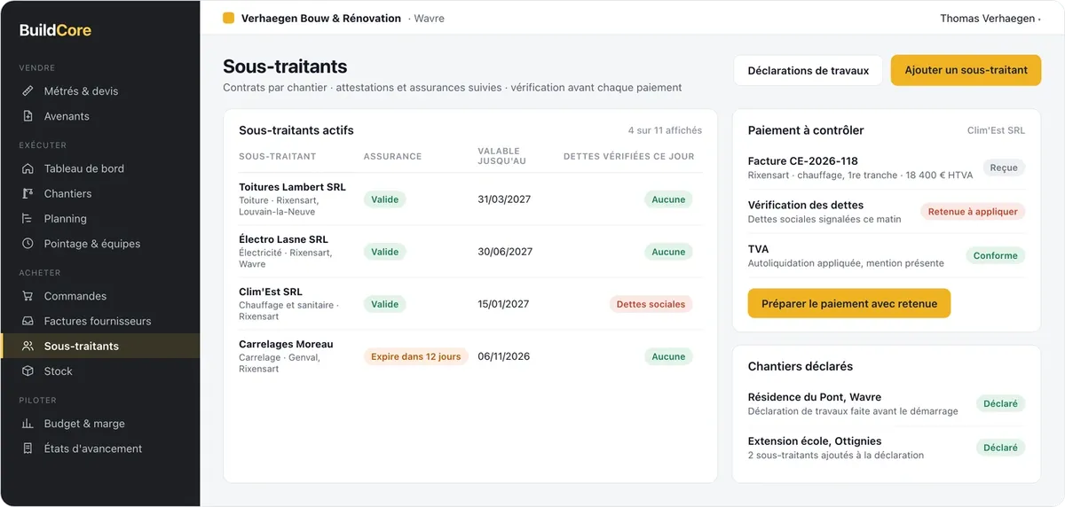This screenshot has height=507, width=1065.
Task: Click the Budget & marge bar-chart icon
Action: point(28,424)
